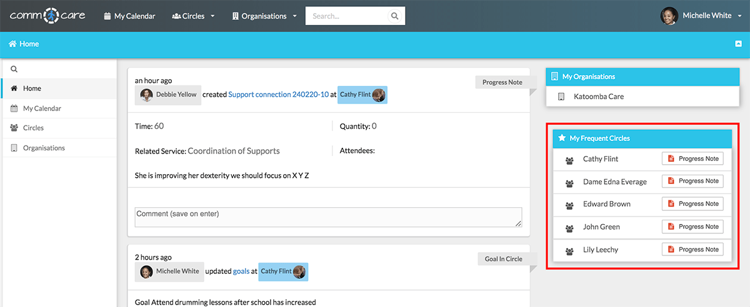Click the group icon beside Lily Leechy

tap(569, 250)
